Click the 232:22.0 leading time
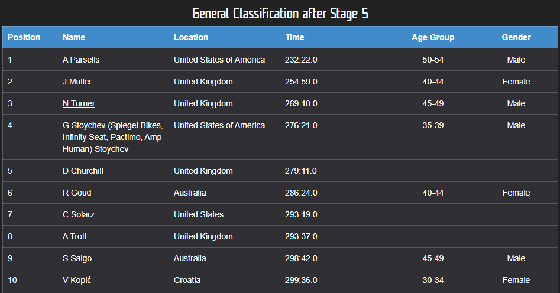The height and width of the screenshot is (293, 560). pos(301,60)
